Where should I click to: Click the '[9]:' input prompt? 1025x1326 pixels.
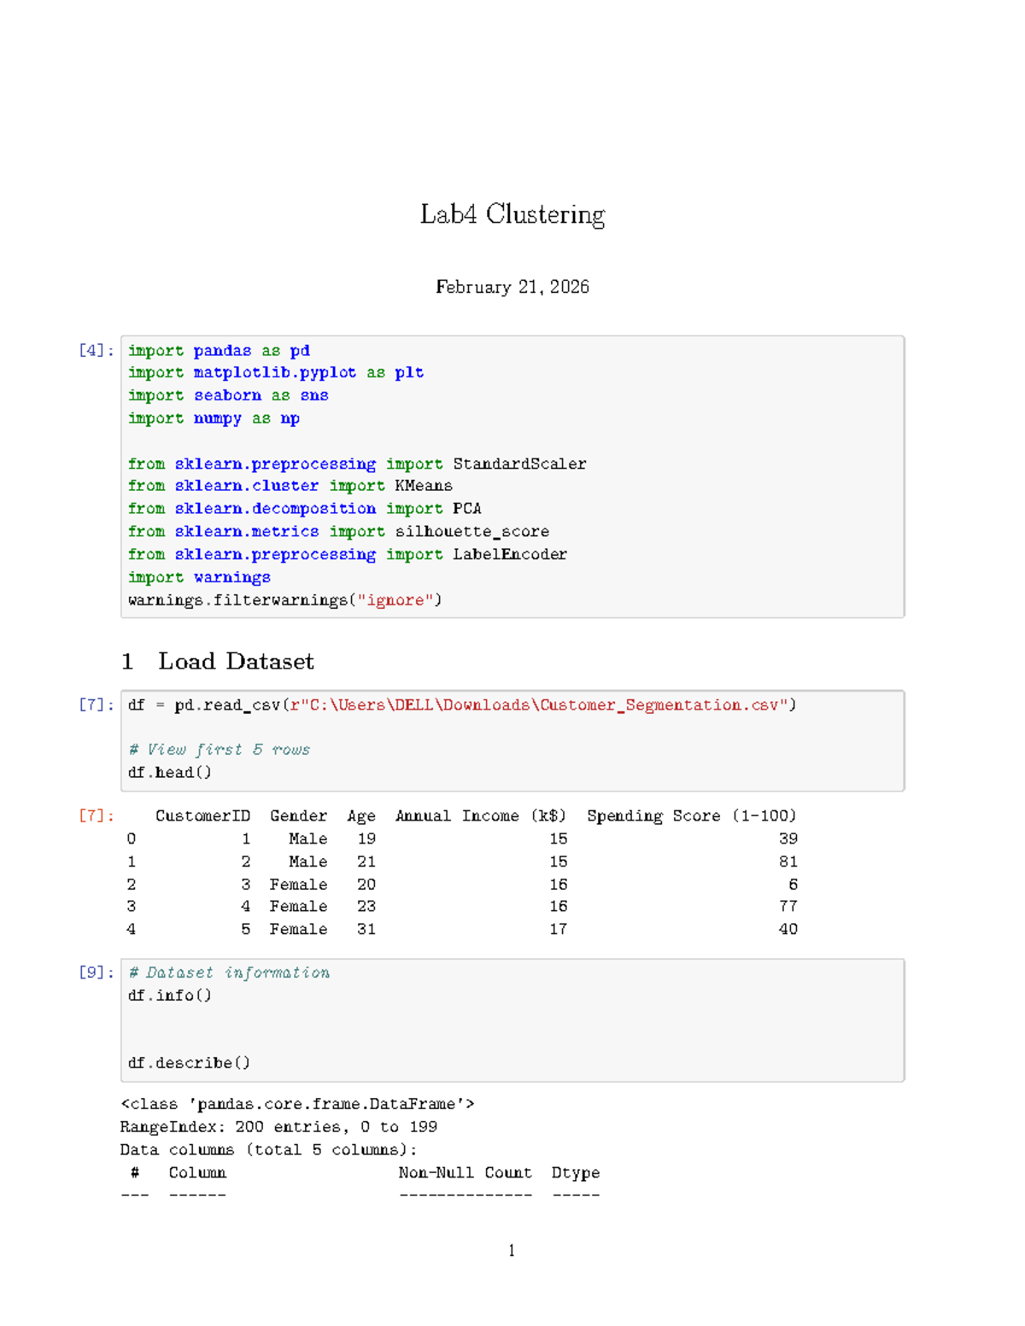tap(97, 973)
